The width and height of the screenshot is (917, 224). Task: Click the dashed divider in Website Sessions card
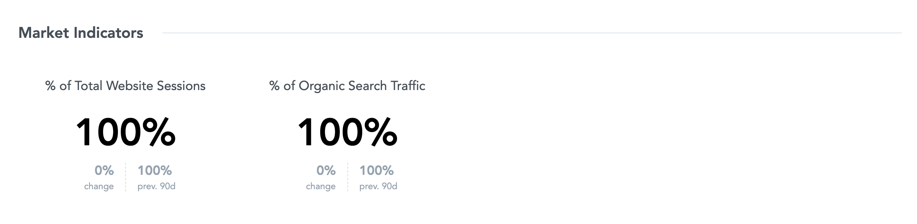126,177
